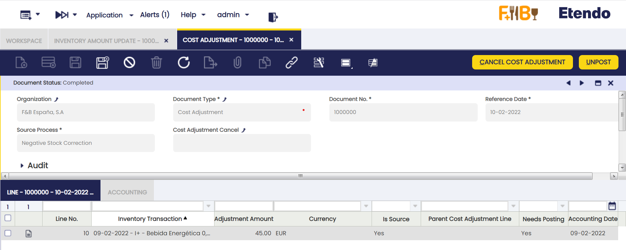Switch to Inventory Amount Update tab
Screen dimensions: 626x250
pyautogui.click(x=106, y=41)
